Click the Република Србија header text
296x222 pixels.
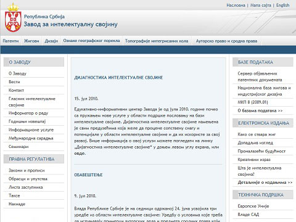(44, 17)
